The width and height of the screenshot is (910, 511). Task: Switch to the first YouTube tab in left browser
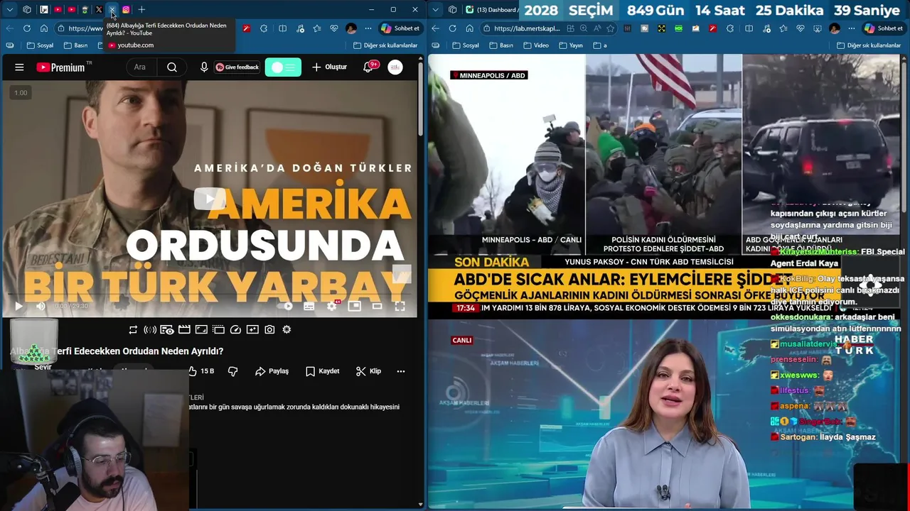pos(58,10)
